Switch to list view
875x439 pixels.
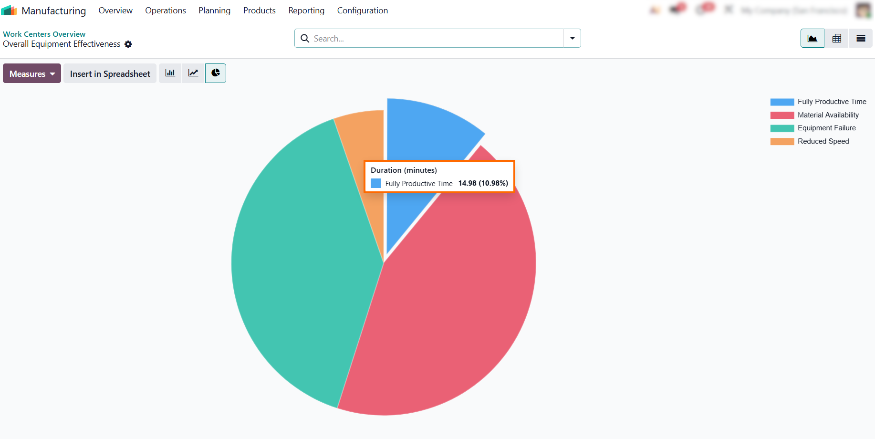pyautogui.click(x=861, y=39)
